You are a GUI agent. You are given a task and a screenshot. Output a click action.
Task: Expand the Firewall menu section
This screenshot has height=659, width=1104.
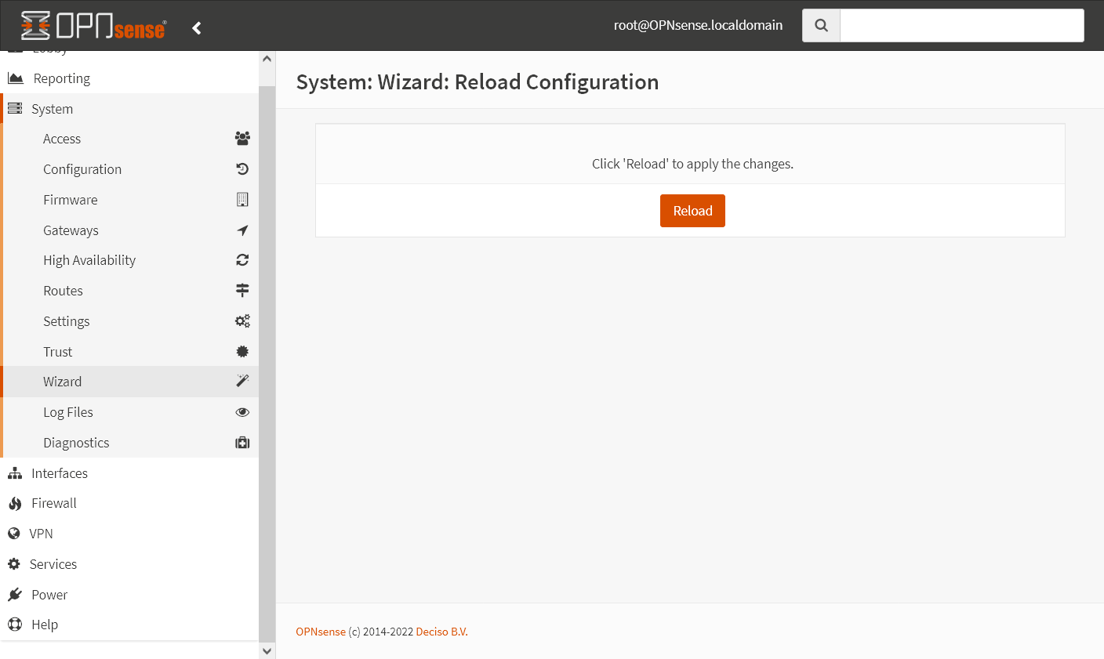(54, 503)
